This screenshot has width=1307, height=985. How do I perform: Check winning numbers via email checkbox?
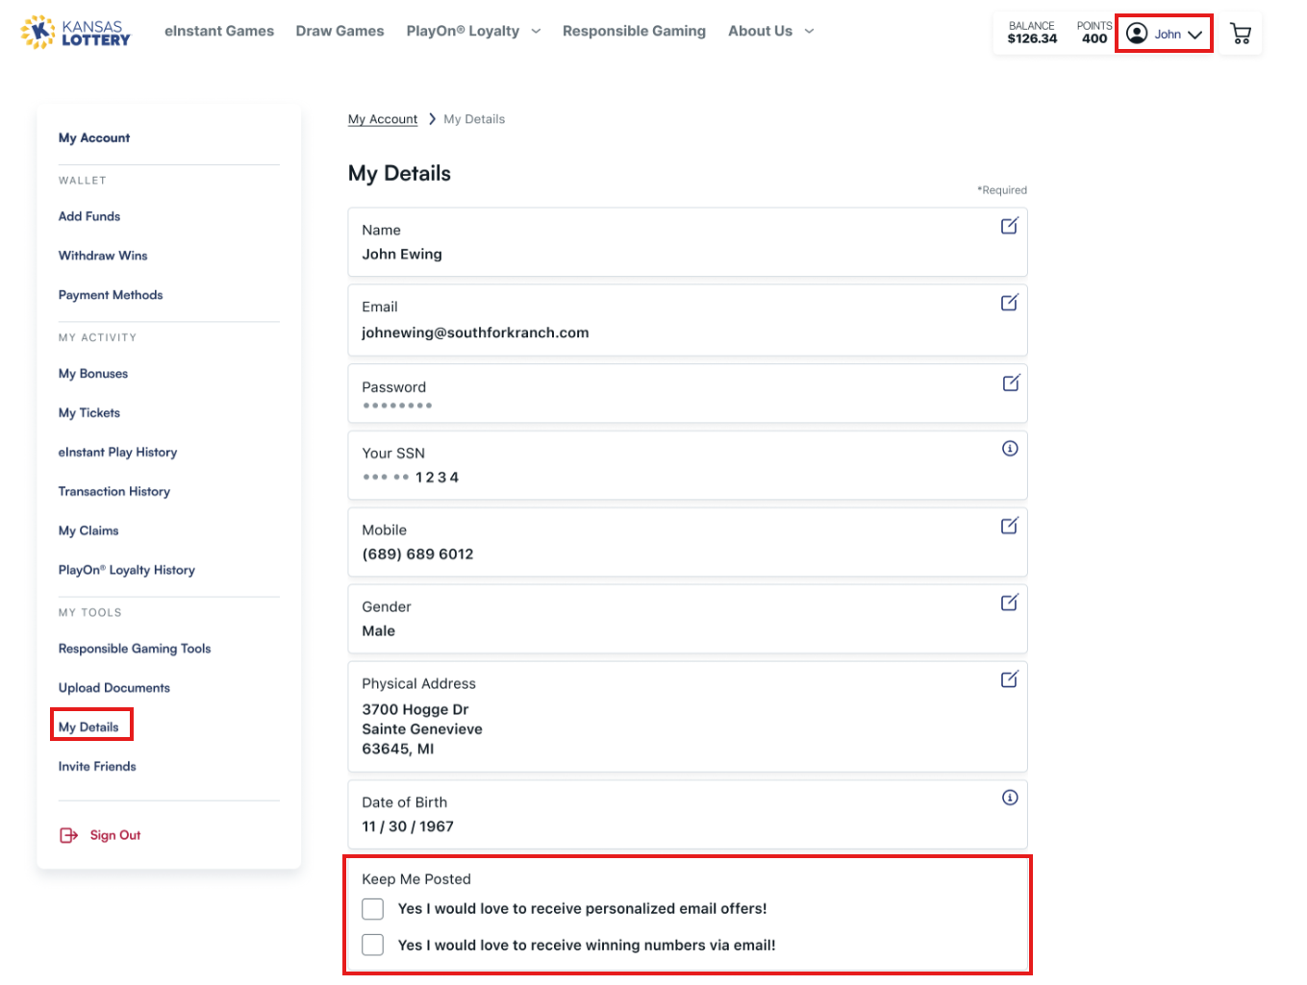(373, 945)
